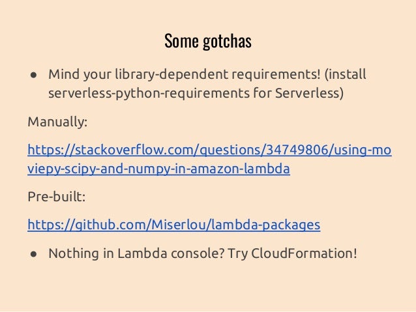Image resolution: width=416 pixels, height=312 pixels.
Task: Click the word 'CloudFormation!' in last bullet
Action: point(304,253)
